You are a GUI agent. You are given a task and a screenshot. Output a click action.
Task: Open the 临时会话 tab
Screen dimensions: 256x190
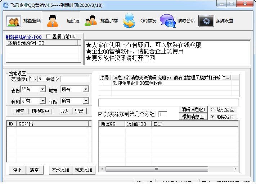coord(186,21)
